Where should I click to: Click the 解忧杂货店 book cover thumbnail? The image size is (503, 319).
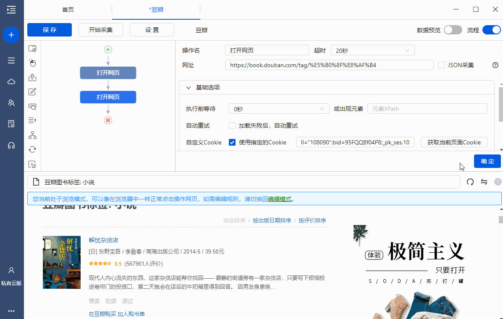[62, 263]
